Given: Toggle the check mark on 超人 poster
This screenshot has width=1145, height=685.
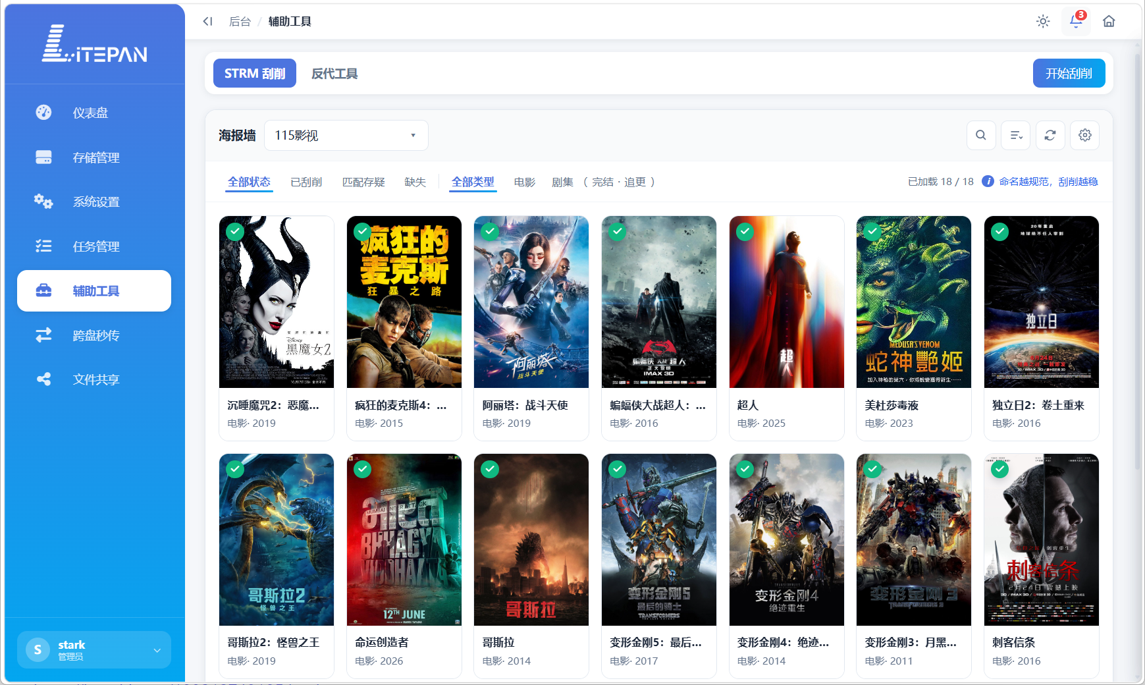Looking at the screenshot, I should tap(745, 232).
